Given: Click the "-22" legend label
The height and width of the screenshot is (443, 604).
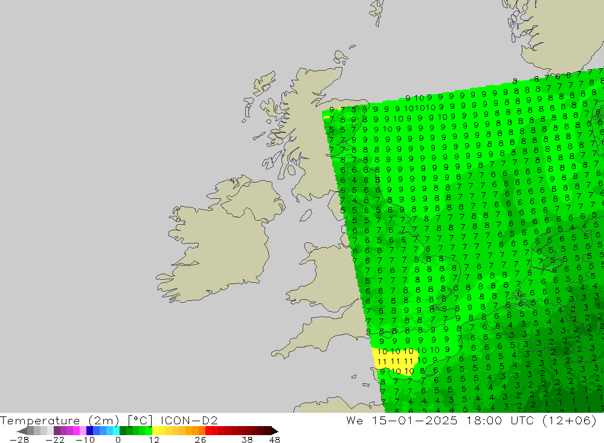Looking at the screenshot, I should pyautogui.click(x=55, y=440).
